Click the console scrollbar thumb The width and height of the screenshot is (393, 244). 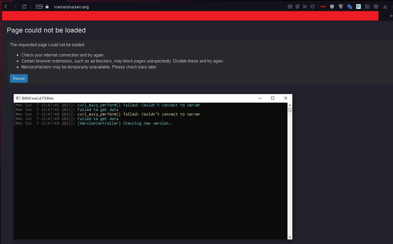click(290, 110)
